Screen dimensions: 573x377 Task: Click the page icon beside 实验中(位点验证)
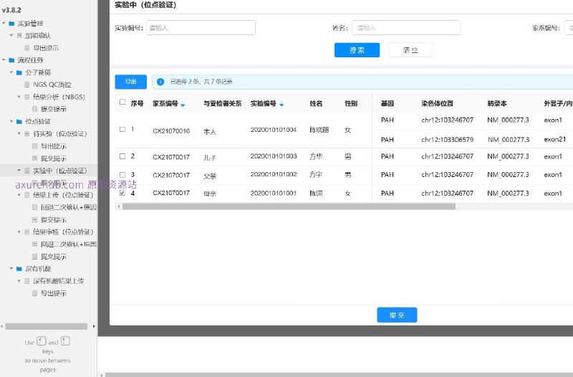coord(27,171)
